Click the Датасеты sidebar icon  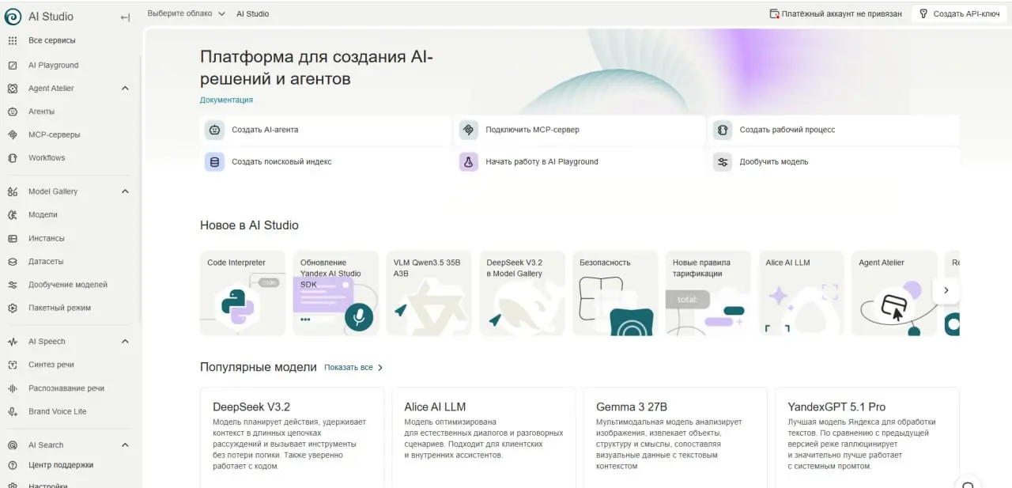(x=12, y=261)
